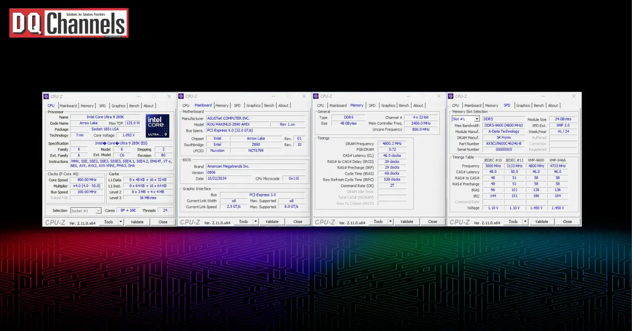632x331 pixels.
Task: Click the DRAM Frequency value field
Action: [392, 143]
